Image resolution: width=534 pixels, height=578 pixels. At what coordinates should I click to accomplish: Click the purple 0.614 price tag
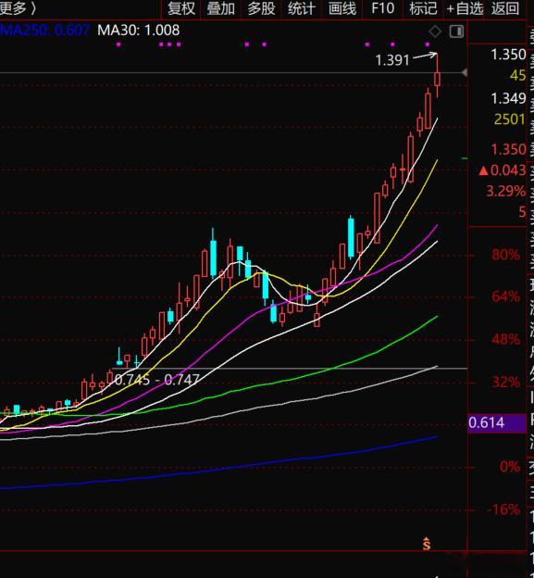[x=497, y=422]
